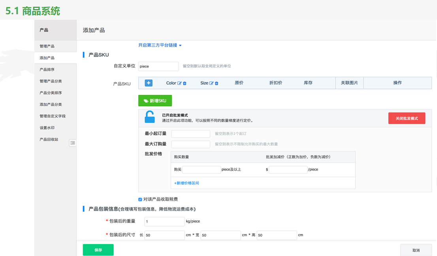Image resolution: width=437 pixels, height=256 pixels.
Task: Go to 管理产品分类 in the sidebar
Action: tap(51, 81)
